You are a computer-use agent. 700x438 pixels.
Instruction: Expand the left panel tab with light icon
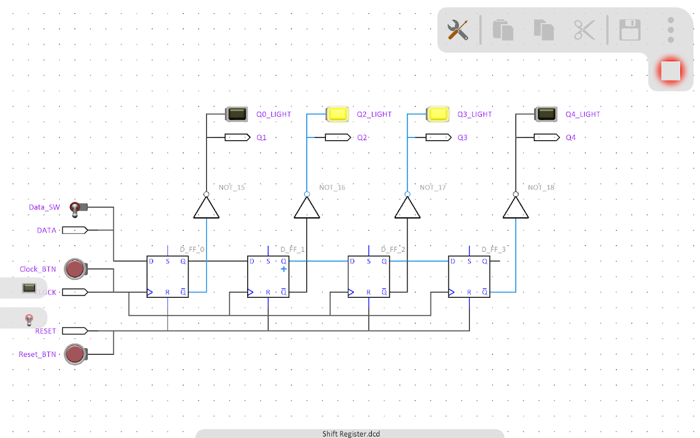[x=29, y=288]
